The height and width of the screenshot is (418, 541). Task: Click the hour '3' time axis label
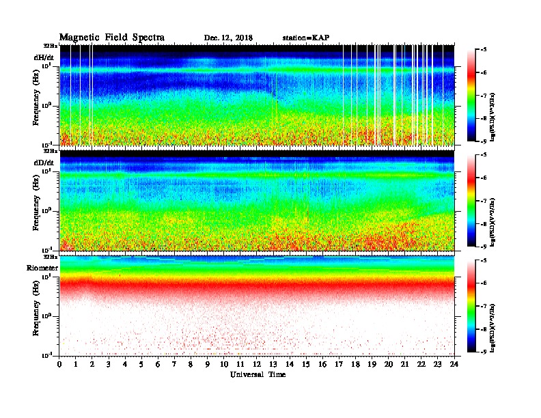point(109,364)
